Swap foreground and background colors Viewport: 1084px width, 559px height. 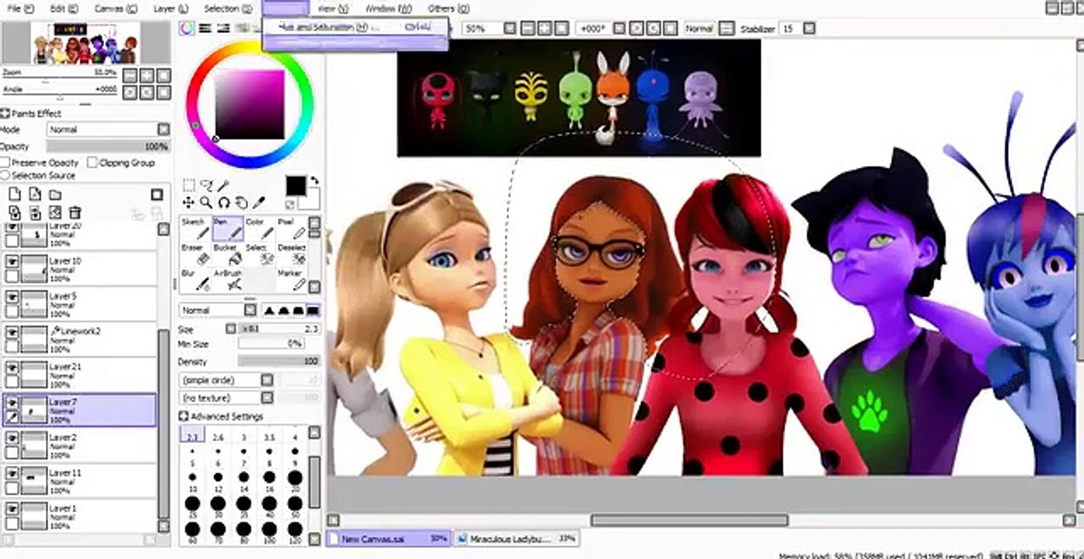coord(314,181)
